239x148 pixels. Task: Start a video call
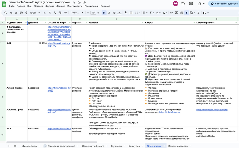pyautogui.click(x=200, y=4)
